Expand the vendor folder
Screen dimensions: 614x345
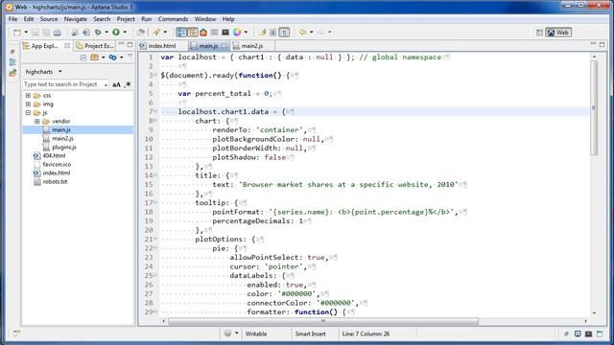(37, 122)
